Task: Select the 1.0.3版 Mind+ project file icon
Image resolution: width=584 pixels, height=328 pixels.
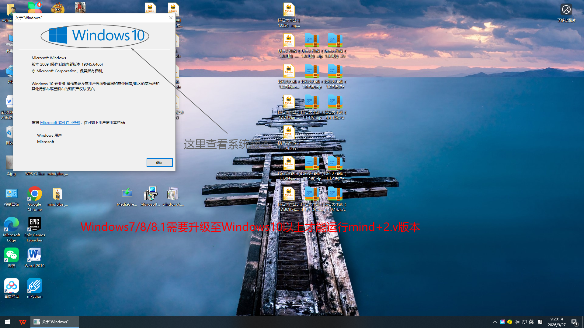Action: (289, 46)
